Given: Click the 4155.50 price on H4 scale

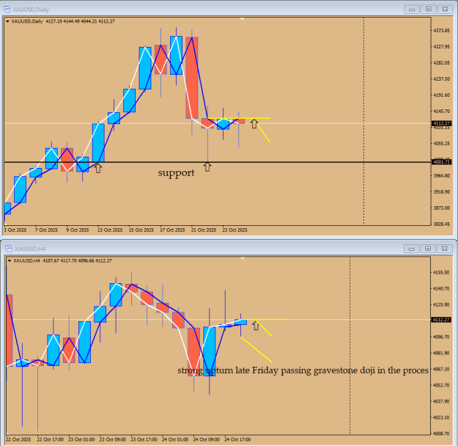Looking at the screenshot, I should [441, 273].
